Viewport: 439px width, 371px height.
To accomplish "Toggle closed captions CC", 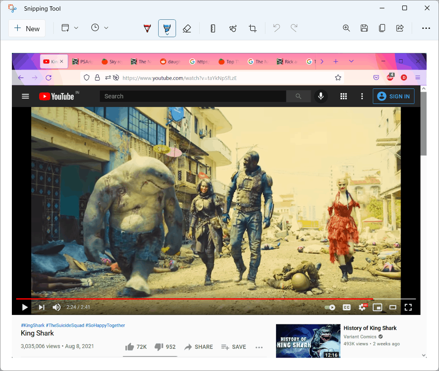I will coord(346,307).
